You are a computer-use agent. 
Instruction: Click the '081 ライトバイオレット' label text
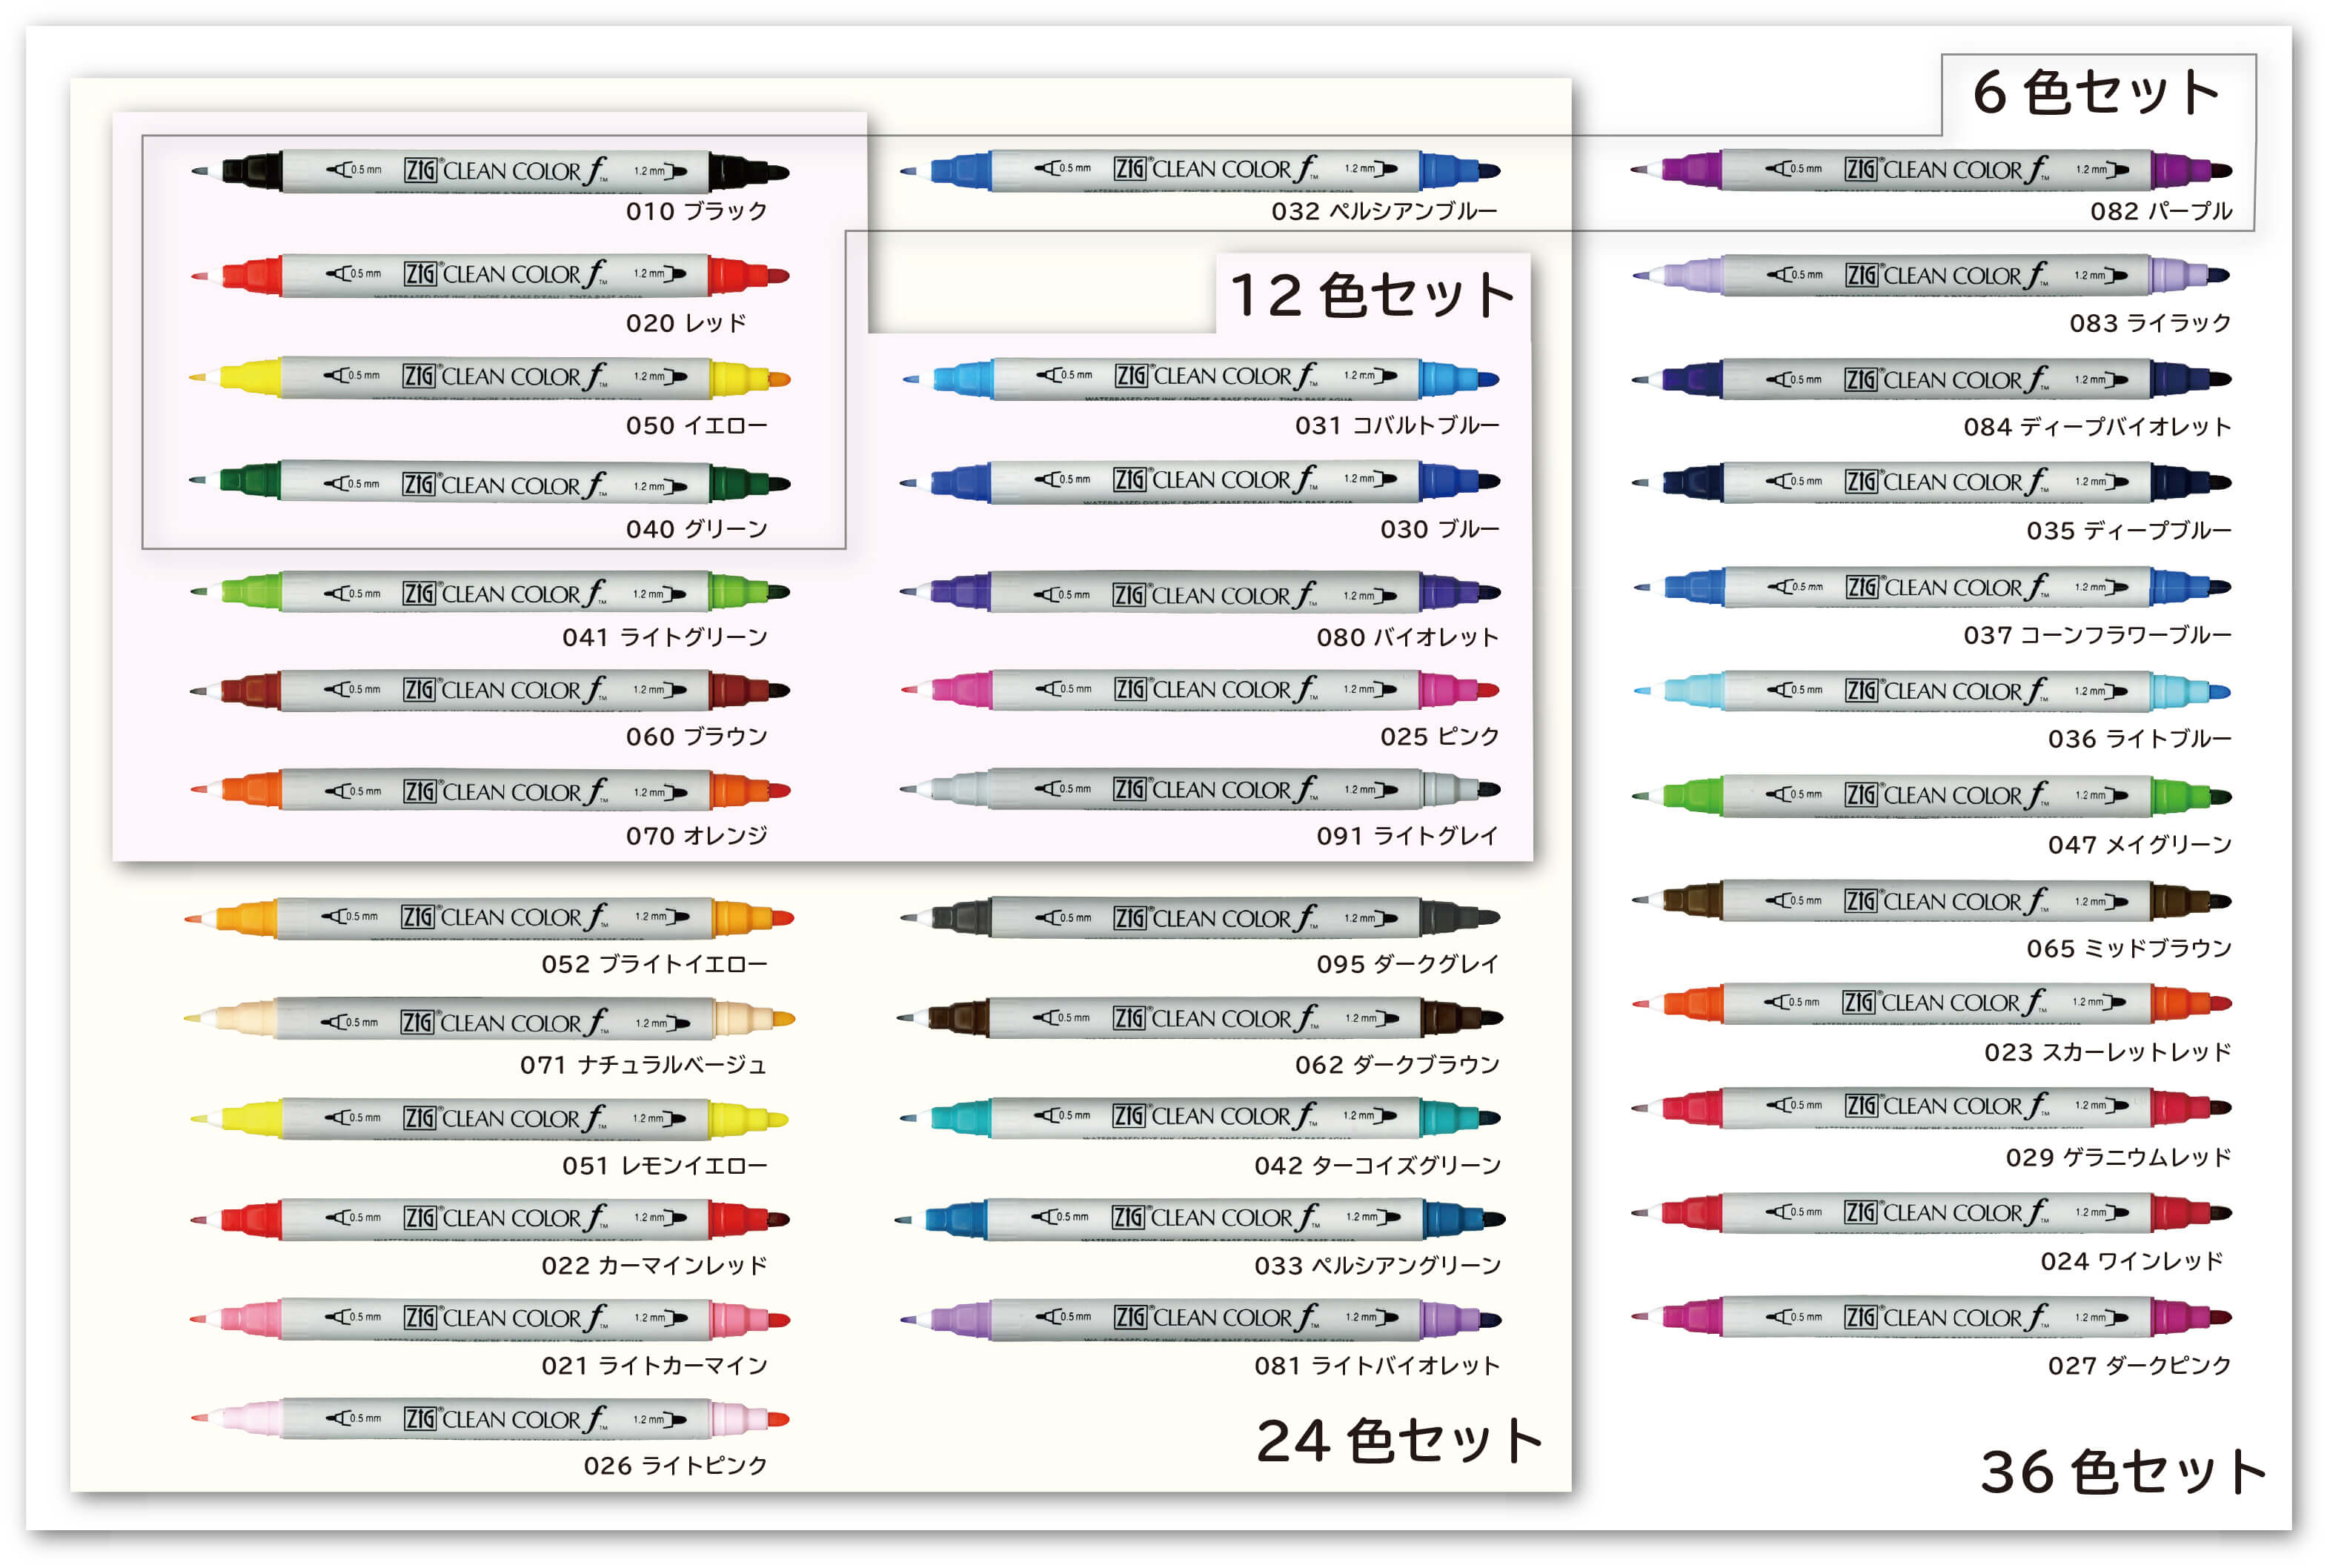[1378, 1366]
